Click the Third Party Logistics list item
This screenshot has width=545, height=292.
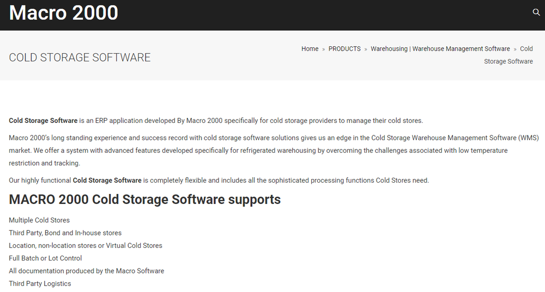[40, 284]
